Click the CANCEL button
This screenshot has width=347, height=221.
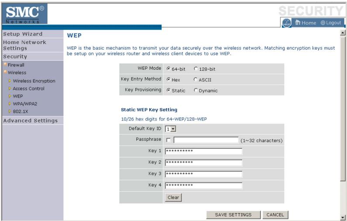click(x=275, y=215)
